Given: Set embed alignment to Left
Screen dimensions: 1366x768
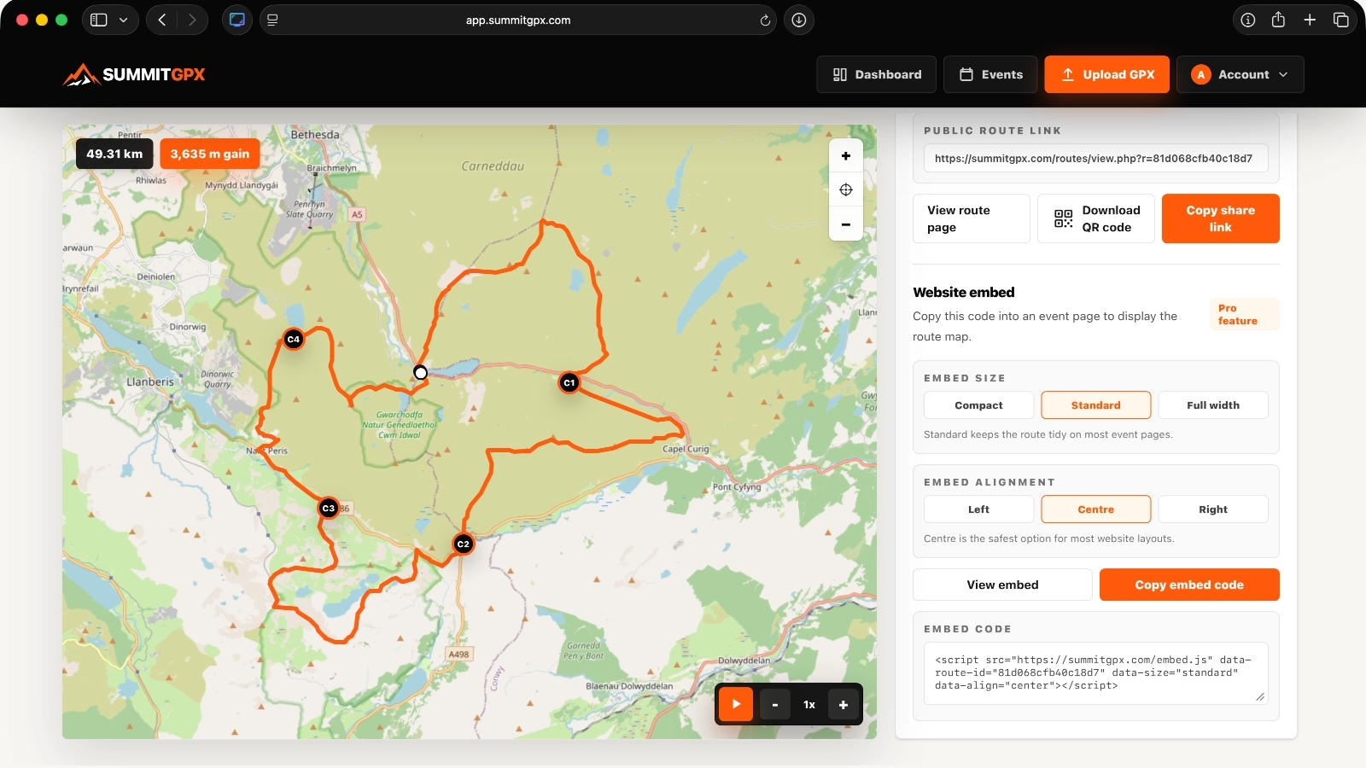Looking at the screenshot, I should click(978, 509).
